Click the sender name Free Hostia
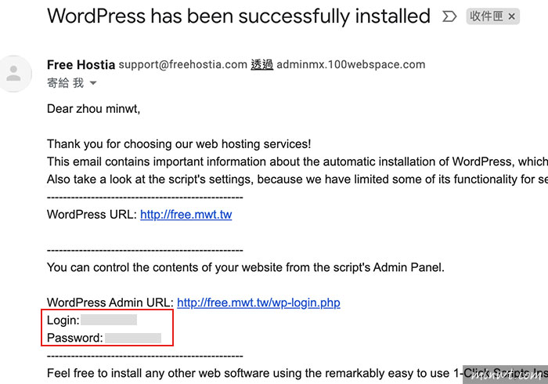 pyautogui.click(x=81, y=65)
